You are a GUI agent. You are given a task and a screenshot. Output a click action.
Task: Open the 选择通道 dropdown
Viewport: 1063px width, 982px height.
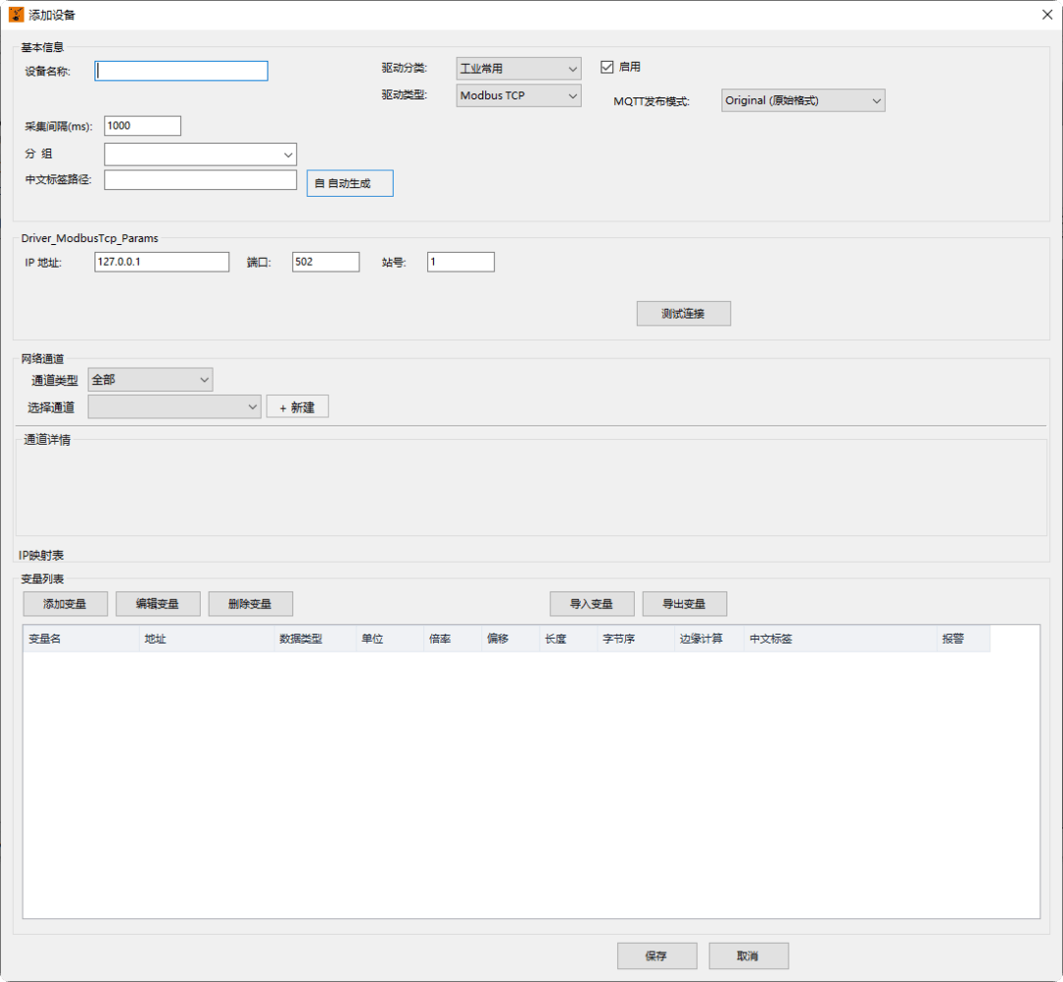point(174,406)
